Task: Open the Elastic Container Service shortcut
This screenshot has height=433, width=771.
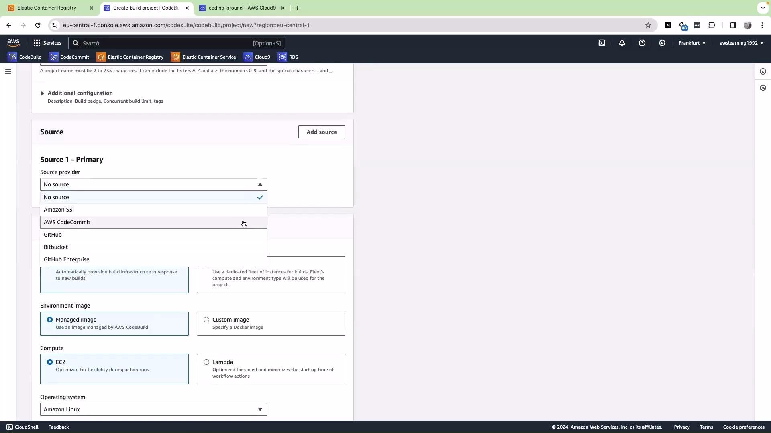Action: [x=204, y=57]
